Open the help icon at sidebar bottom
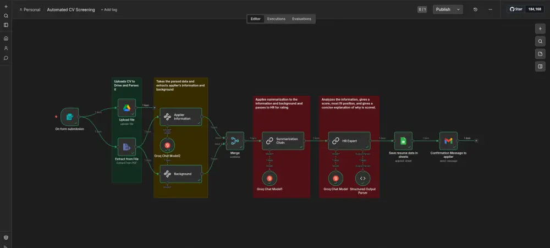The width and height of the screenshot is (550, 248). pyautogui.click(x=6, y=238)
